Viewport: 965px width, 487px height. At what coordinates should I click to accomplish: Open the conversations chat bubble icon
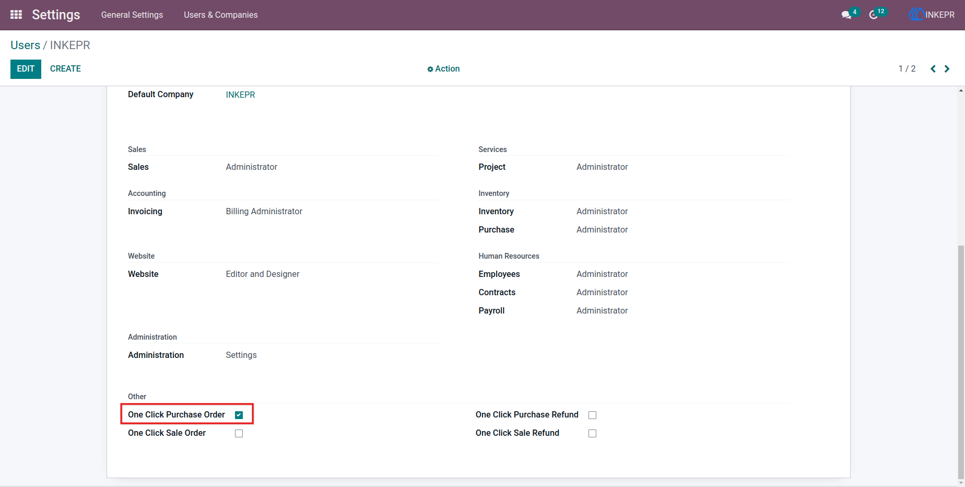tap(846, 15)
